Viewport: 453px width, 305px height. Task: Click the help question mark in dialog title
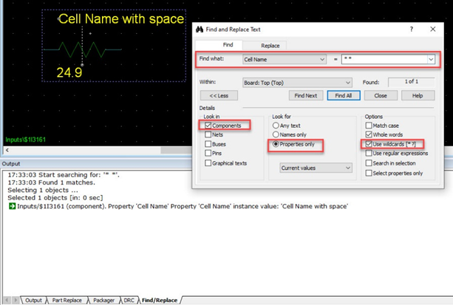(x=412, y=30)
